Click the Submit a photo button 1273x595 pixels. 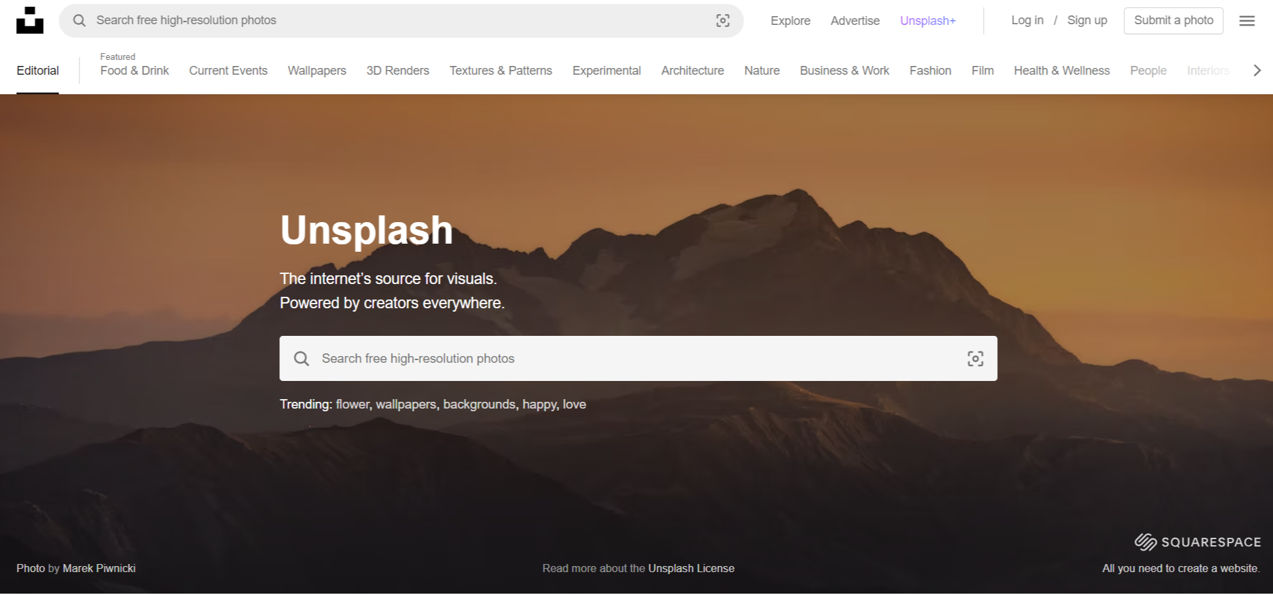tap(1173, 20)
